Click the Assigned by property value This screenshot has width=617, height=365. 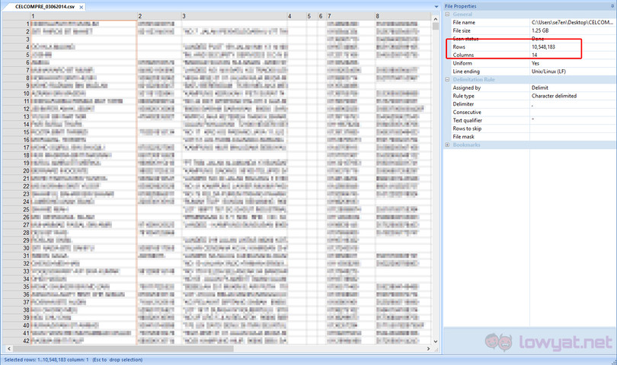[x=571, y=87]
